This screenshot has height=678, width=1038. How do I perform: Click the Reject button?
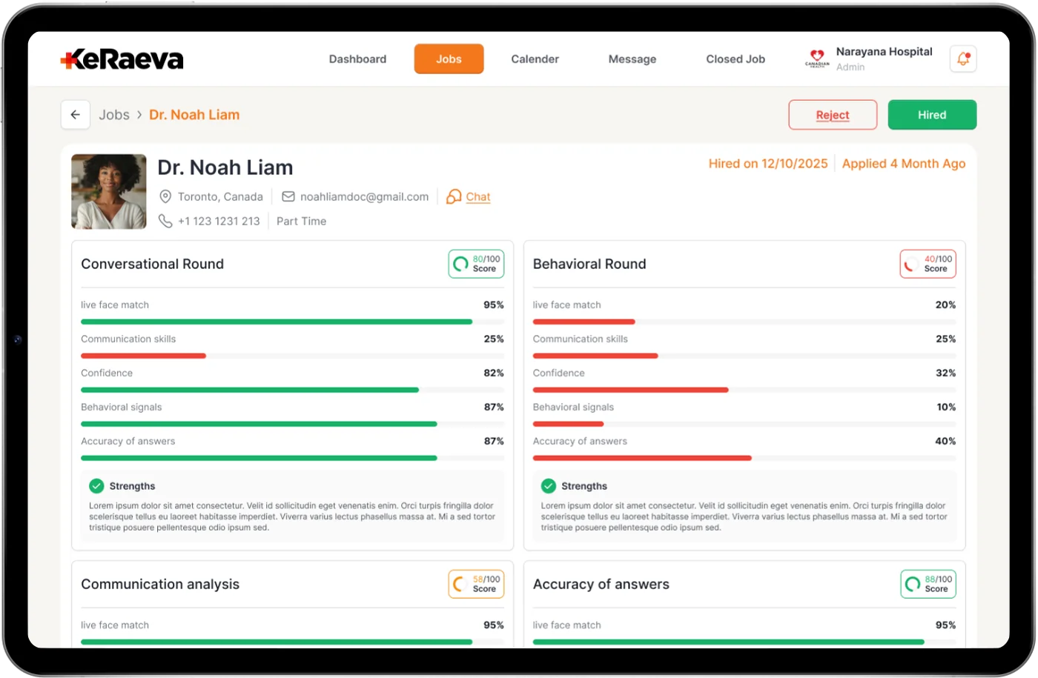click(x=833, y=115)
